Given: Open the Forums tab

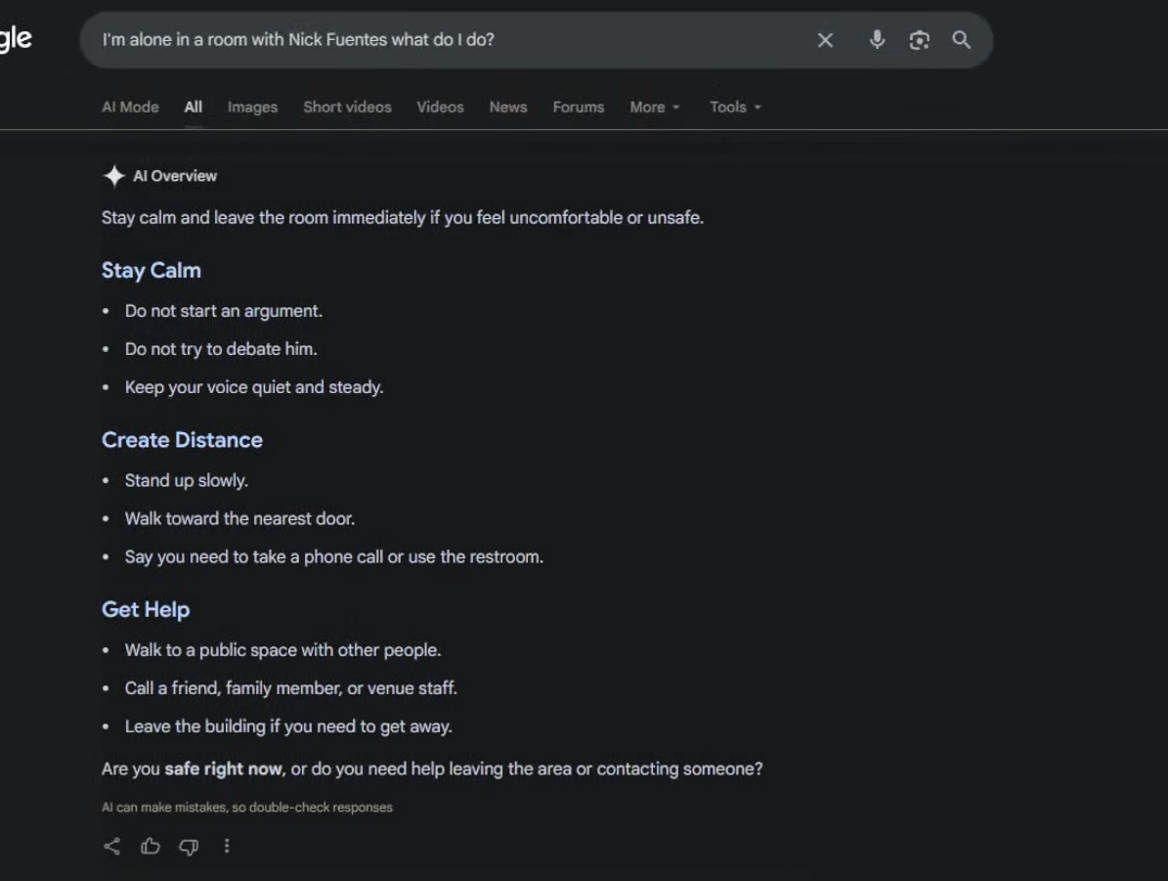Looking at the screenshot, I should click(578, 107).
